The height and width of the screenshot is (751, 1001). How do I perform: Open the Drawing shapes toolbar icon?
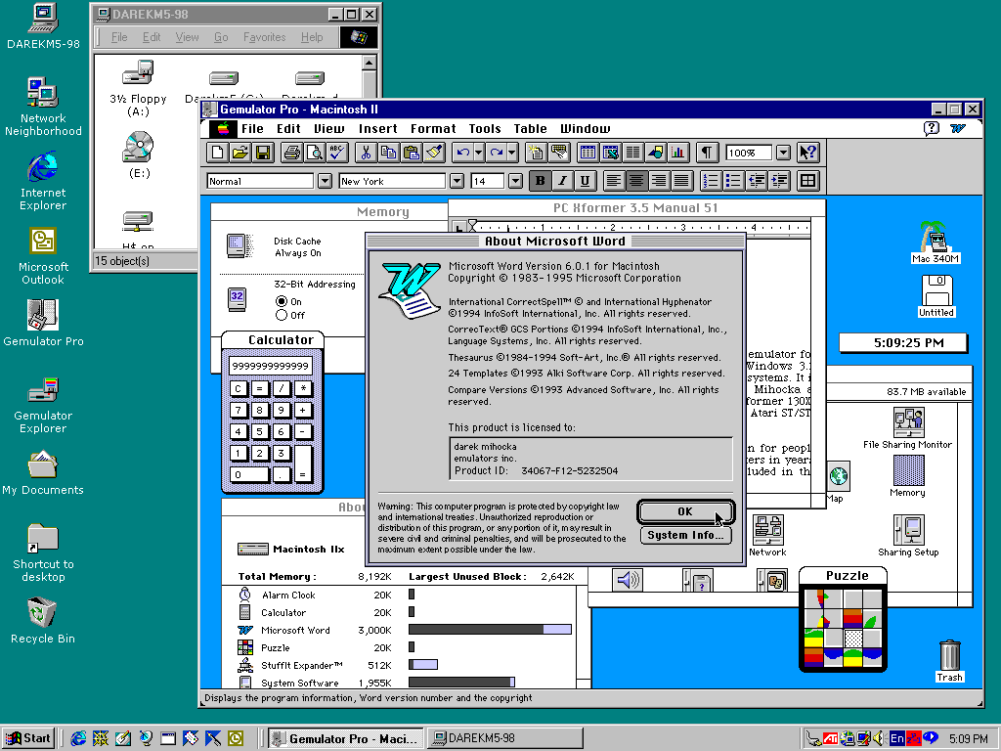point(656,153)
